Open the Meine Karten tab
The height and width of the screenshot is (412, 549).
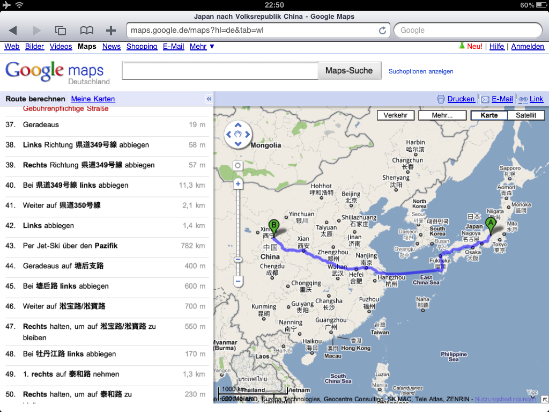(x=93, y=99)
